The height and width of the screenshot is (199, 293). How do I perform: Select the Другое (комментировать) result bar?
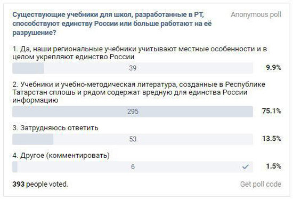[133, 166]
